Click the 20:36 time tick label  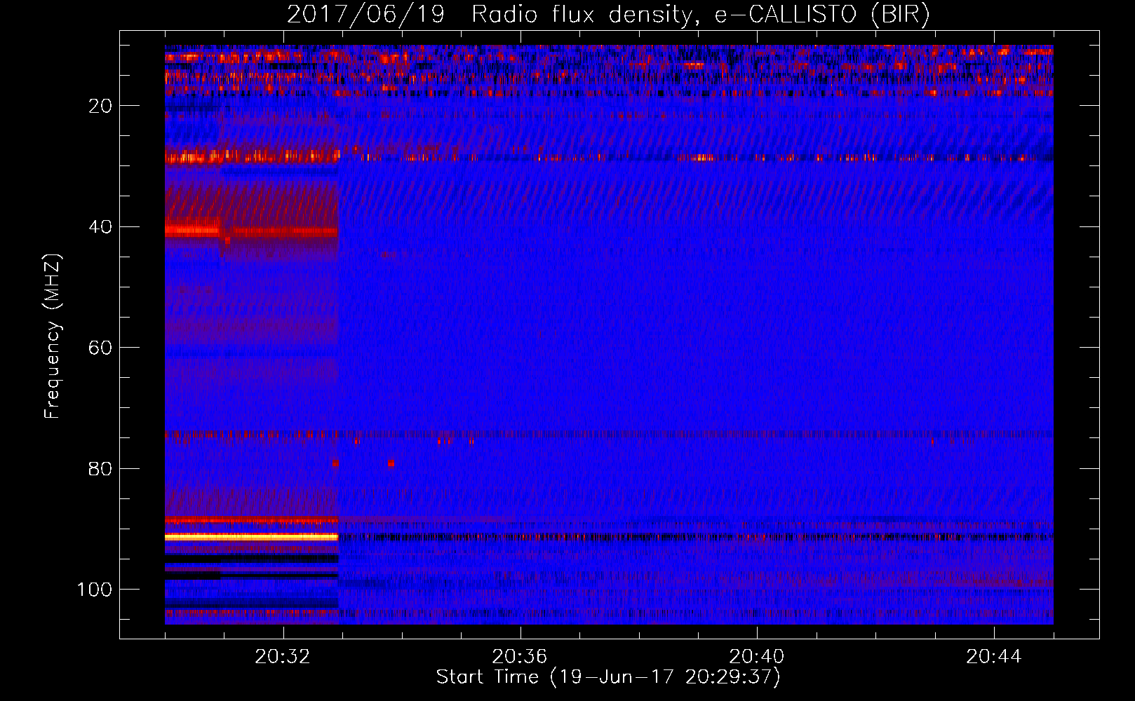tap(520, 657)
